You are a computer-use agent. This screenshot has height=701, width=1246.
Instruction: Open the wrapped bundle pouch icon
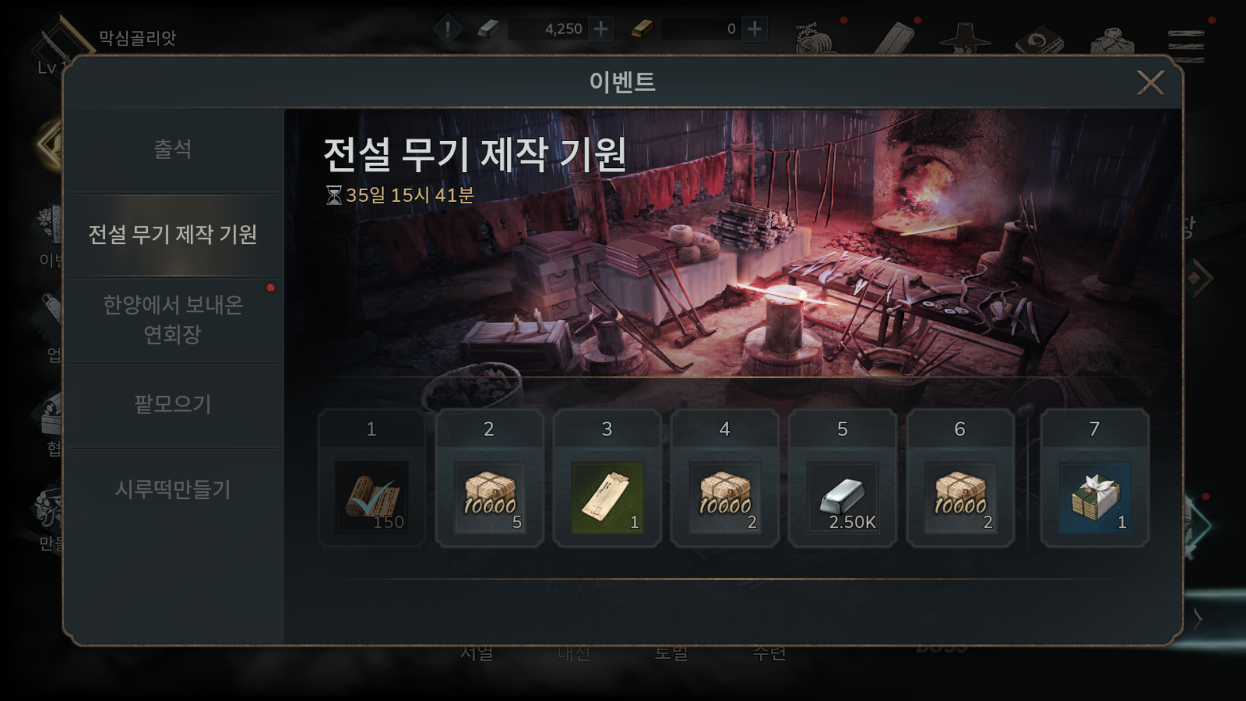click(x=1112, y=40)
